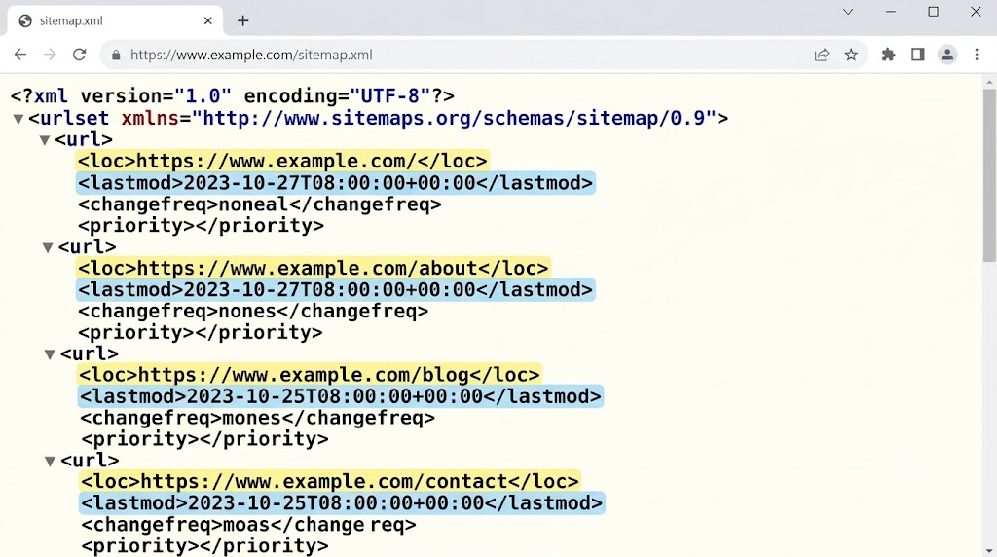The height and width of the screenshot is (557, 997).
Task: Collapse the url node for /contact
Action: click(x=51, y=461)
